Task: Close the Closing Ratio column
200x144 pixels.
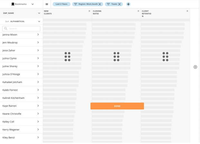Action: coord(138,11)
